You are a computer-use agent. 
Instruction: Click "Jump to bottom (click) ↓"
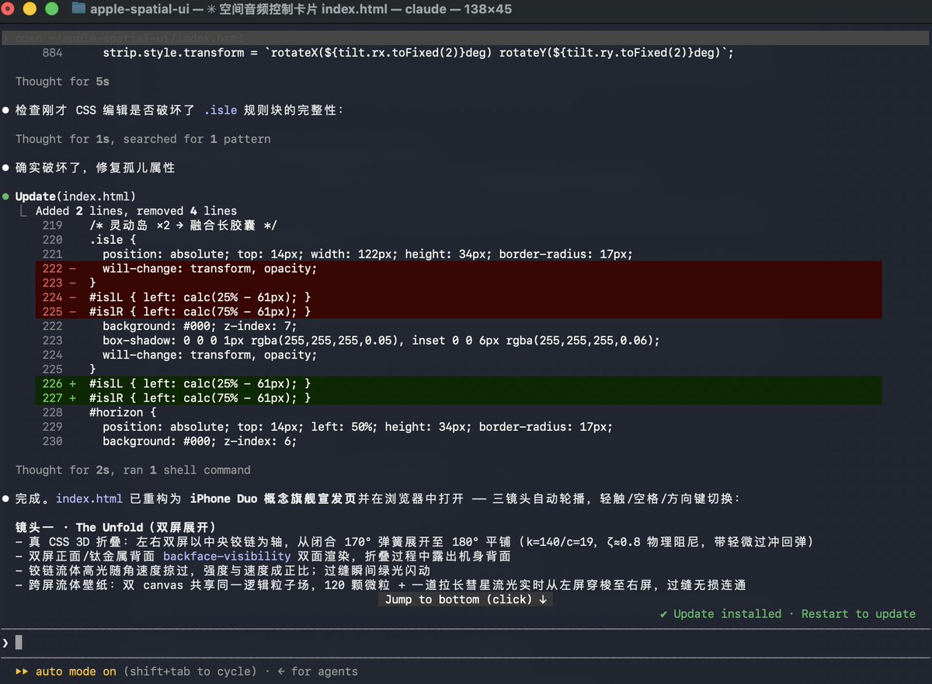[x=466, y=599]
